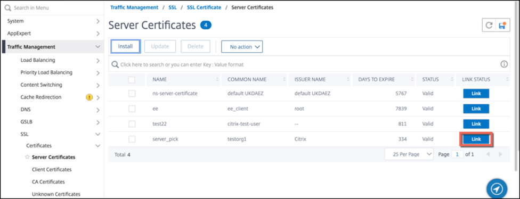Click the days to expire value 7839
Viewport: 520px width, 199px height.
pyautogui.click(x=401, y=109)
